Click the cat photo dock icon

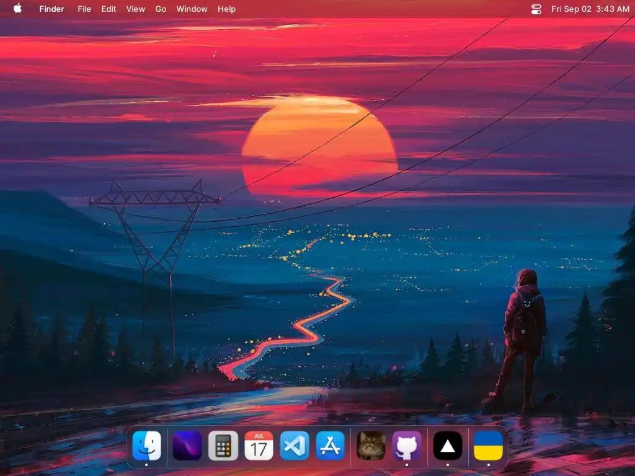(371, 446)
